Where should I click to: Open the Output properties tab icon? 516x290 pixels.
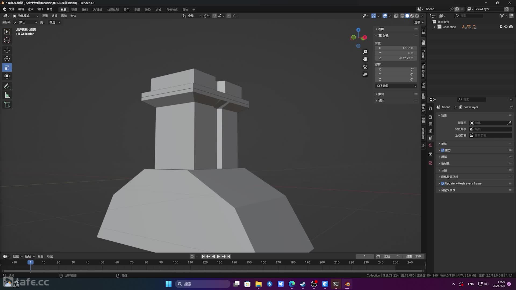point(430,124)
